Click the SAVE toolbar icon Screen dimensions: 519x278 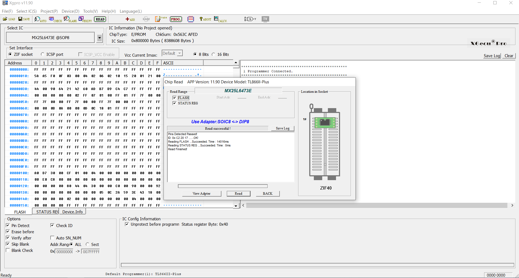coord(24,19)
